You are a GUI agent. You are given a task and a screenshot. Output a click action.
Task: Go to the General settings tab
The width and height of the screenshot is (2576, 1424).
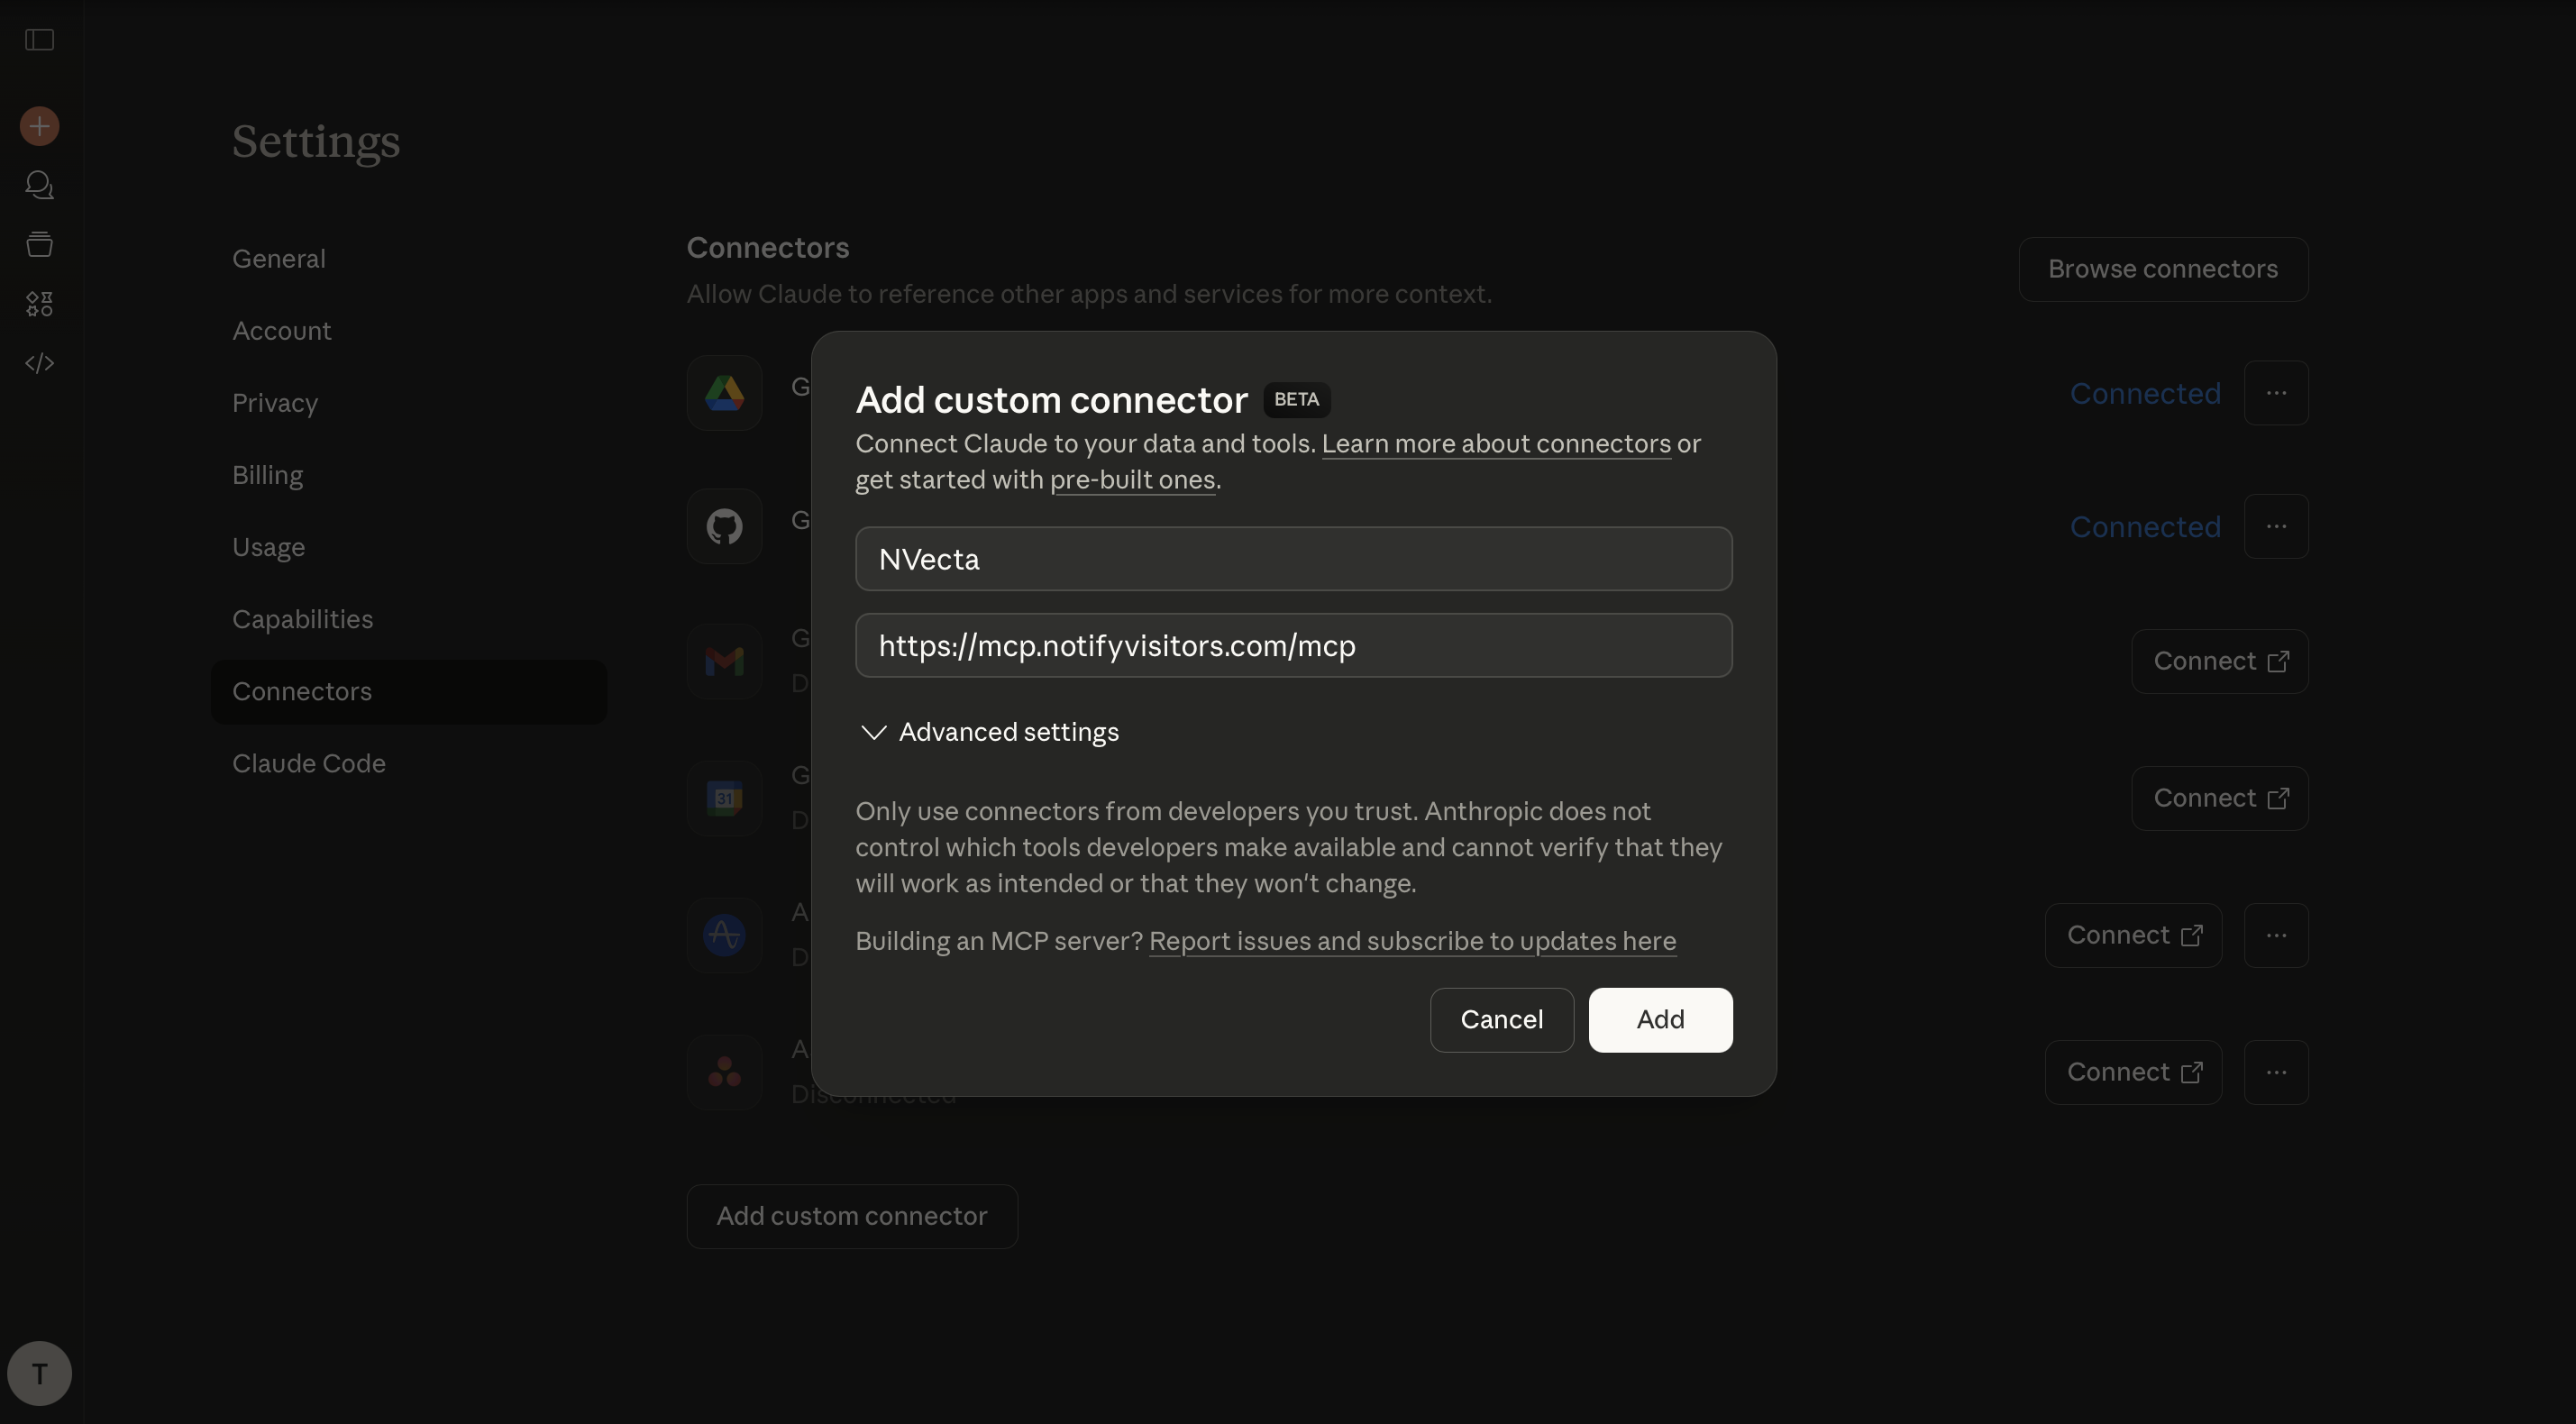[279, 259]
